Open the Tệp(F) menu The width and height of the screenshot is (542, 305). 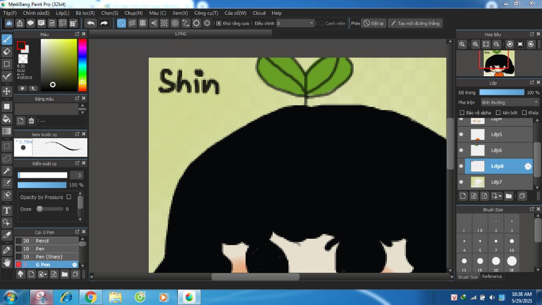click(10, 13)
